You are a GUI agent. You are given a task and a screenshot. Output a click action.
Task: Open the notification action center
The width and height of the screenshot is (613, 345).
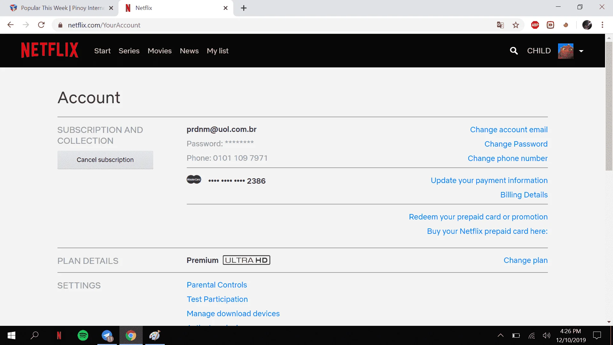click(x=597, y=335)
